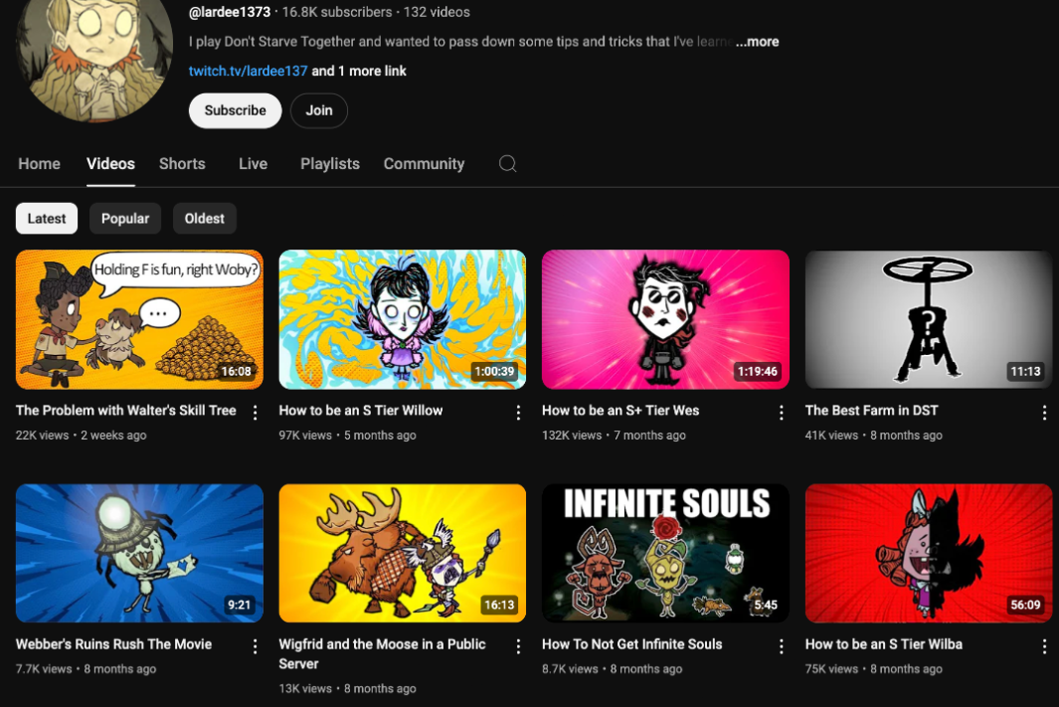Open three-dot menu for Infinite Souls video
The height and width of the screenshot is (707, 1059).
pyautogui.click(x=782, y=646)
